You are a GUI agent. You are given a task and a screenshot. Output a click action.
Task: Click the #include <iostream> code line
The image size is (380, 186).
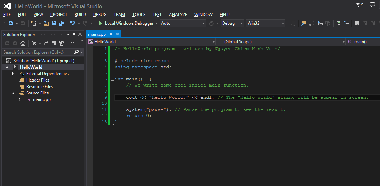click(142, 61)
